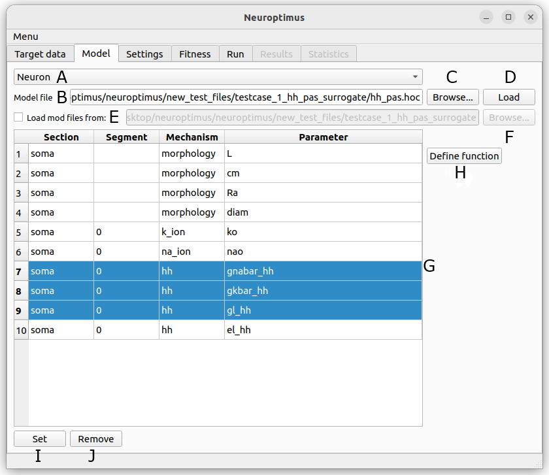Go to the Run tab
Viewport: 549px width, 475px height.
point(235,54)
